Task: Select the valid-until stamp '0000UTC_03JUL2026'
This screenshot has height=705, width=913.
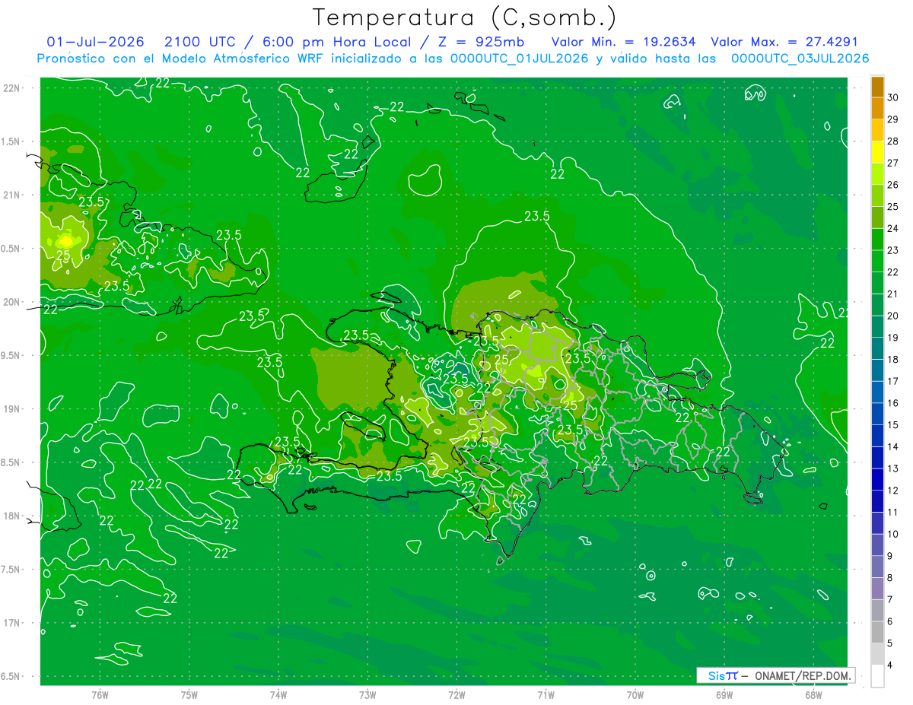Action: click(x=800, y=59)
